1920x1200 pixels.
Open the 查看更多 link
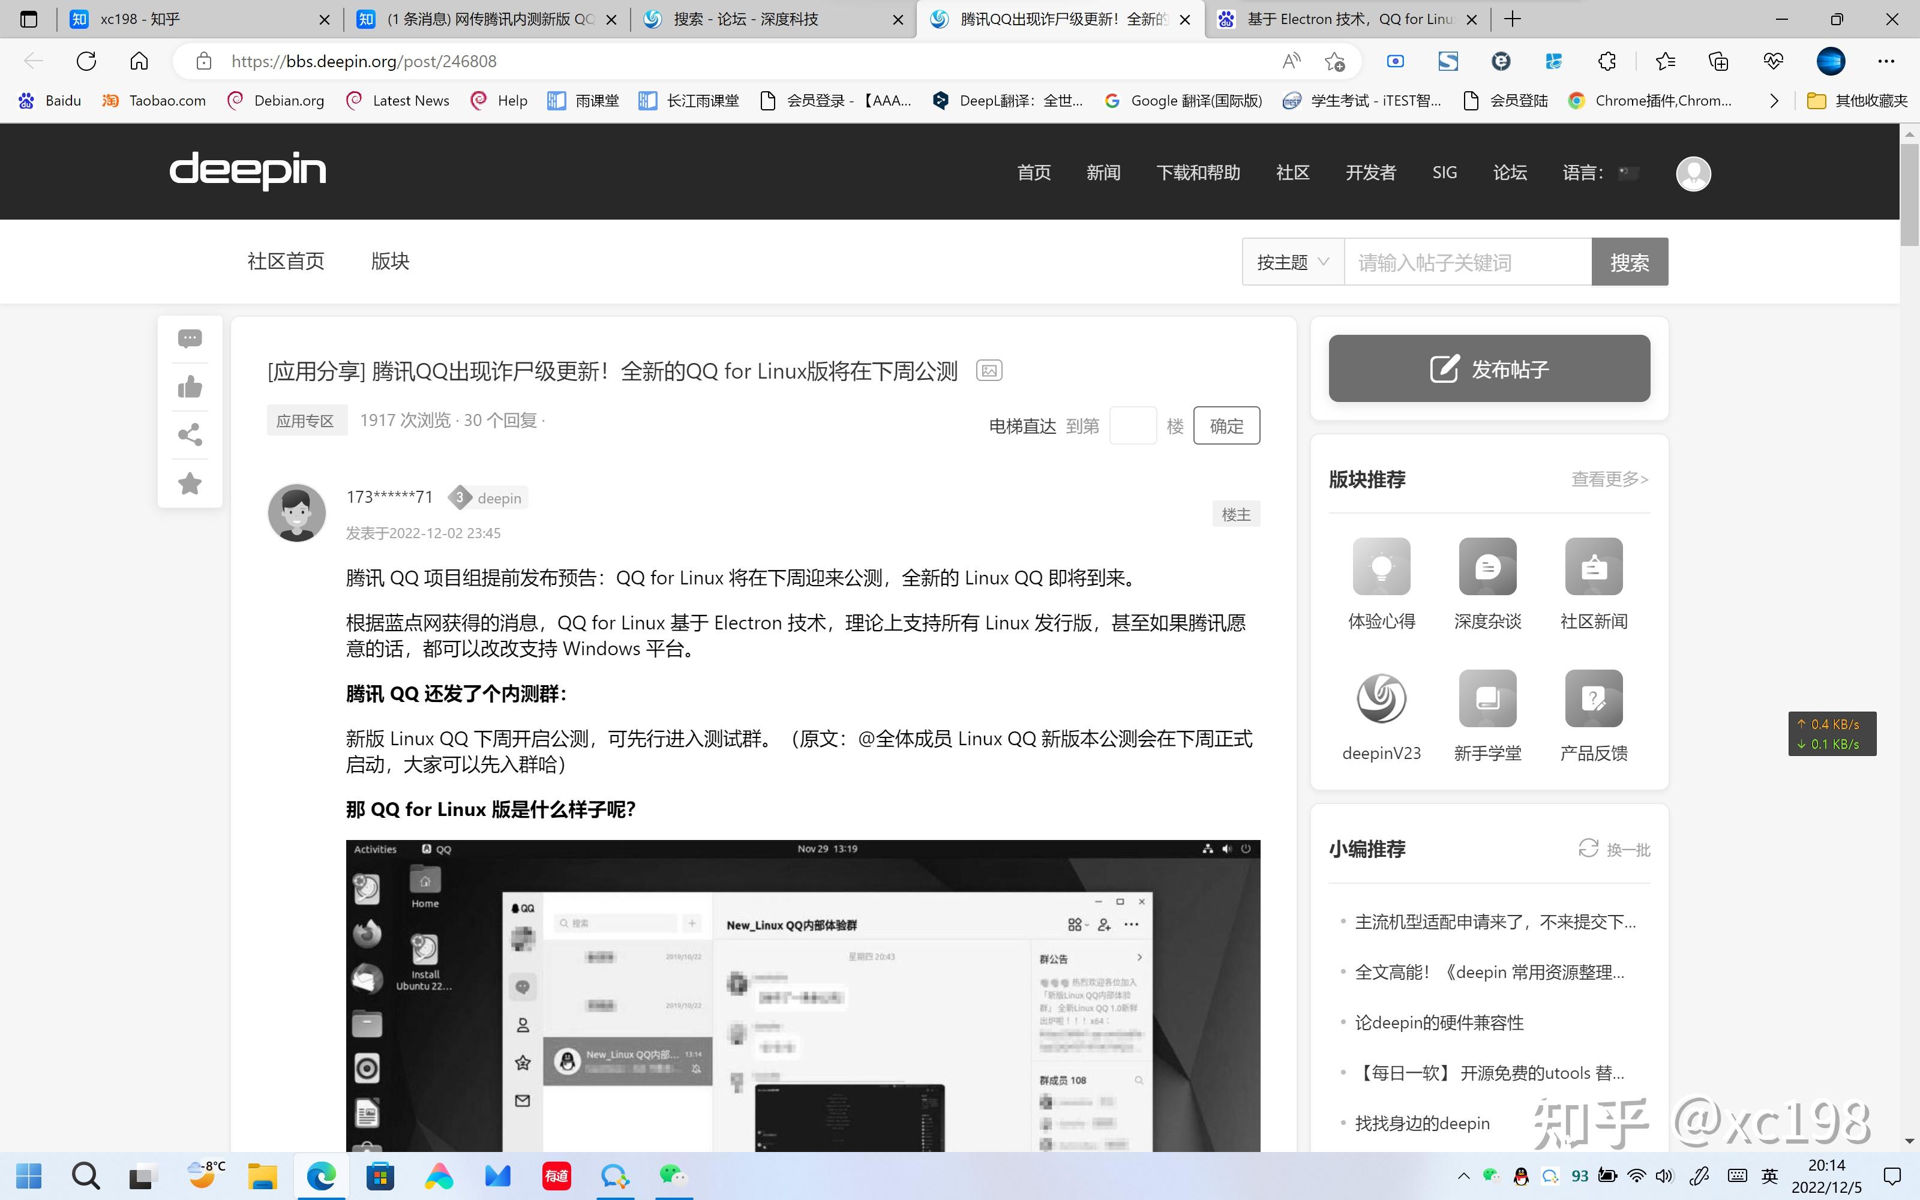click(1608, 479)
